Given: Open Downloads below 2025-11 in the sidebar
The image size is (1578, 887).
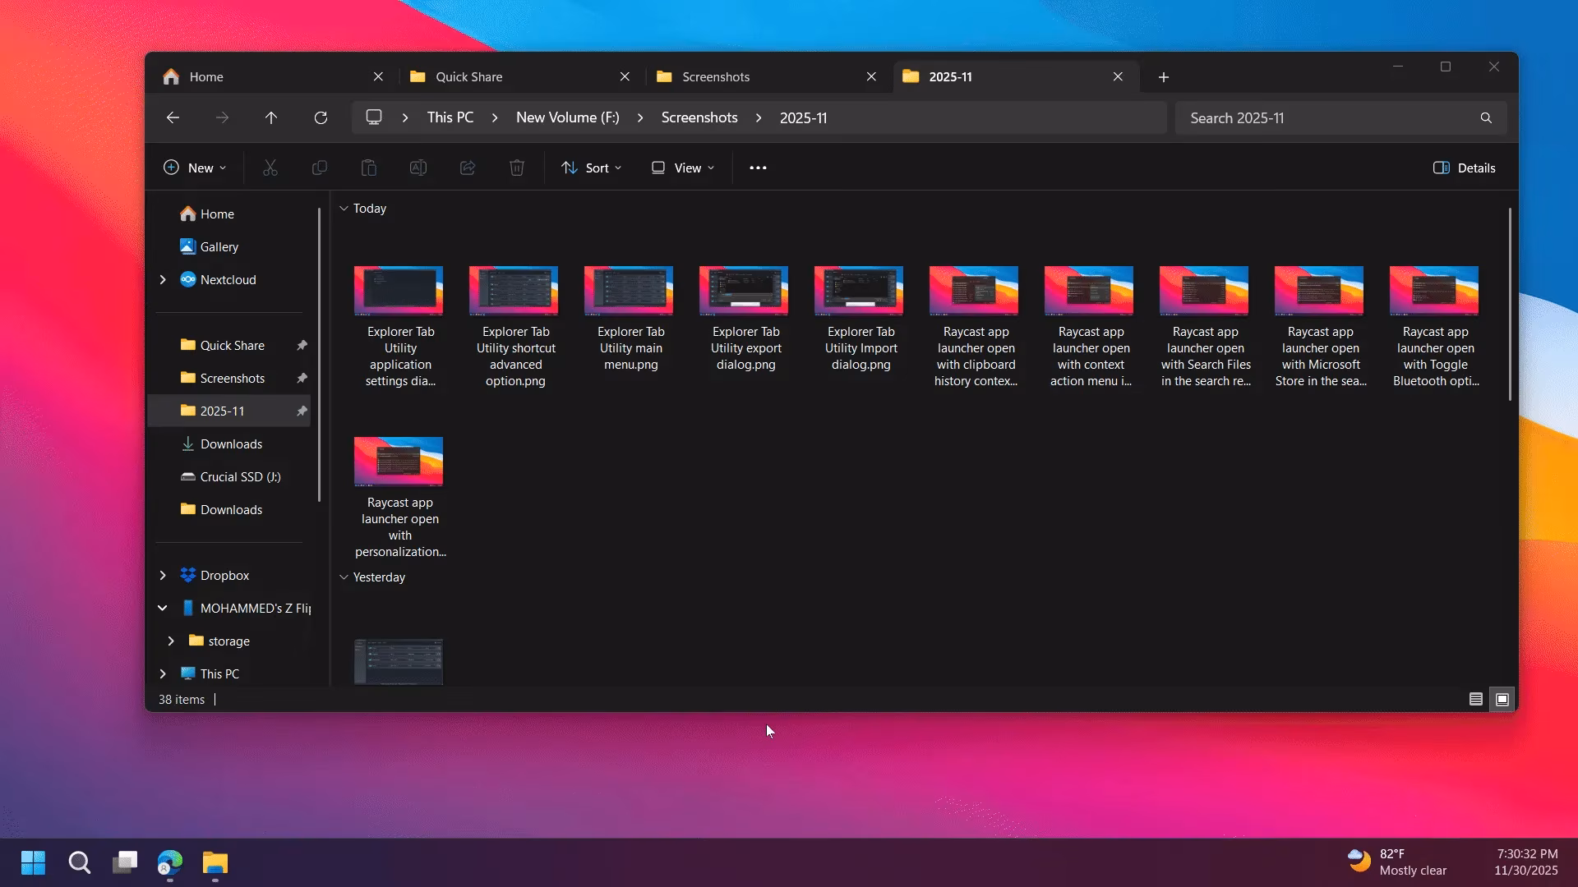Looking at the screenshot, I should [x=231, y=443].
